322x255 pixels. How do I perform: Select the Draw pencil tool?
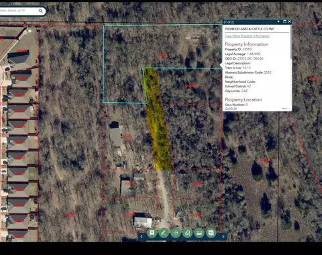click(164, 233)
